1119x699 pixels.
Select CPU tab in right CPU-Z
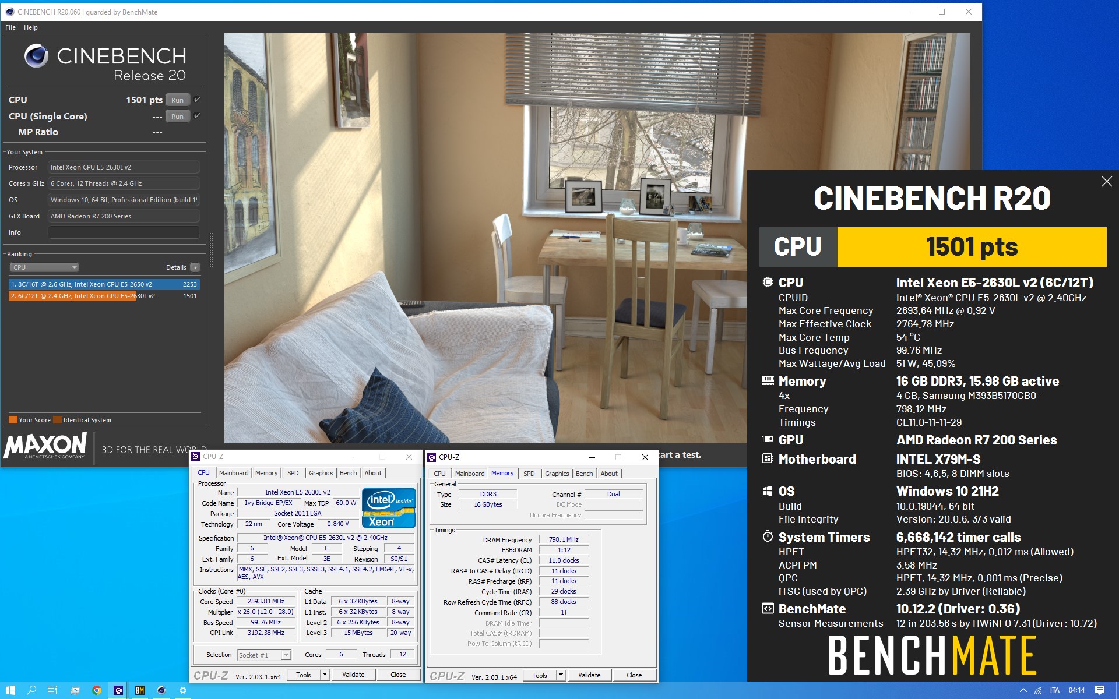tap(440, 474)
